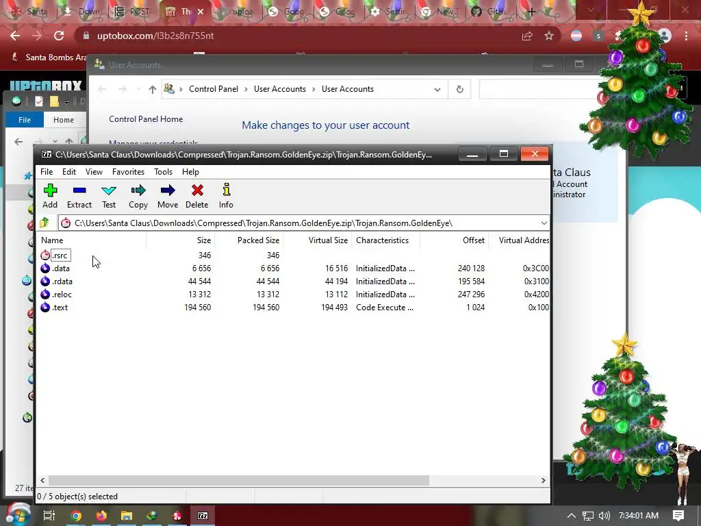Open the File tab in Explorer window

[25, 120]
